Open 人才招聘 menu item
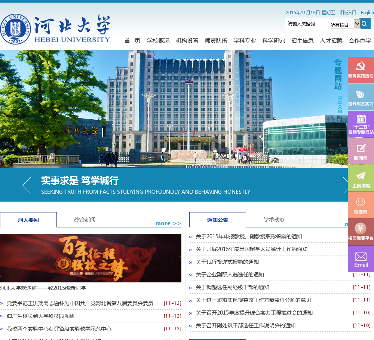This screenshot has width=374, height=340. (331, 40)
